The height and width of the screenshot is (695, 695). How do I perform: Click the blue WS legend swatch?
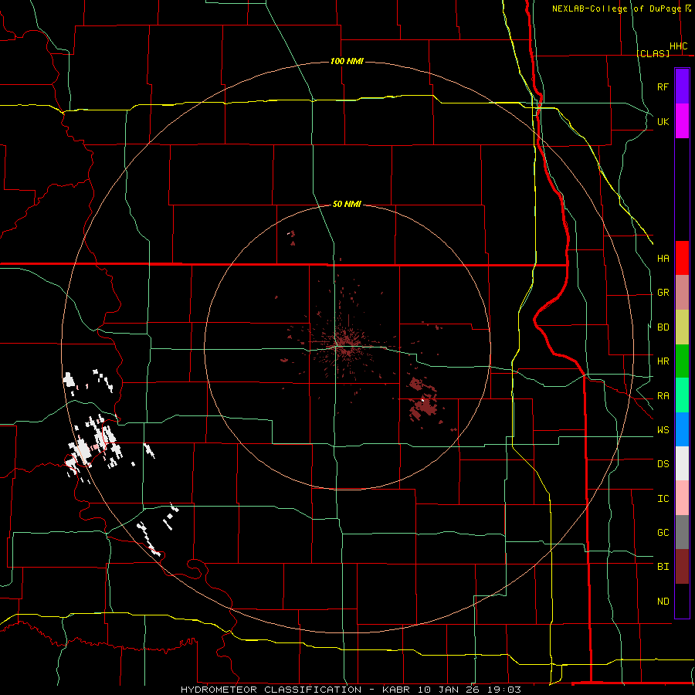point(682,429)
